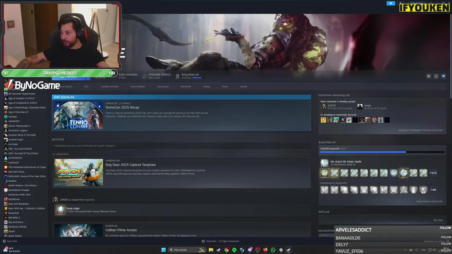Select Battle Realms: Zen Edition

click(x=23, y=186)
